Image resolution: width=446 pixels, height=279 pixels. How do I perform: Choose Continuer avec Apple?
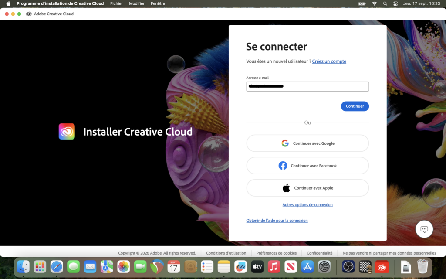[x=307, y=188]
